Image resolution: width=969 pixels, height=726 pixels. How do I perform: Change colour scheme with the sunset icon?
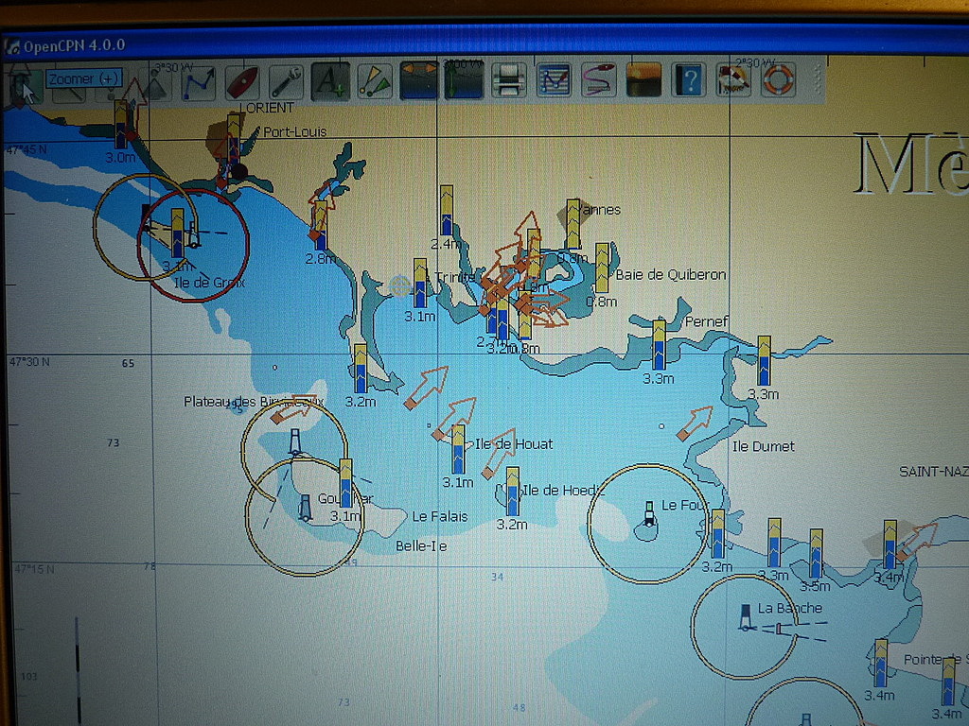(x=643, y=79)
